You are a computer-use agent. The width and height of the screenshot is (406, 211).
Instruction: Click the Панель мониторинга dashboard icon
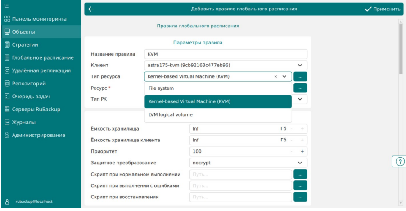tap(7, 19)
